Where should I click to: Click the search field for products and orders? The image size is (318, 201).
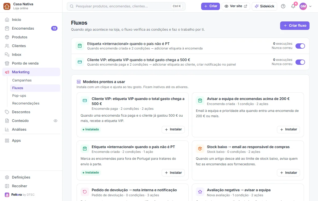pos(126,6)
